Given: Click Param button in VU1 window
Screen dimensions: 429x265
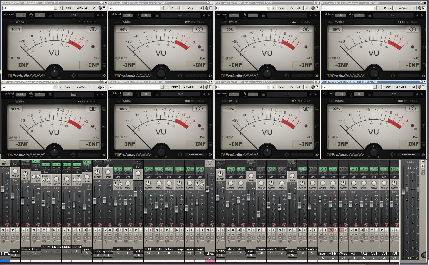Looking at the screenshot, I should (68, 8).
